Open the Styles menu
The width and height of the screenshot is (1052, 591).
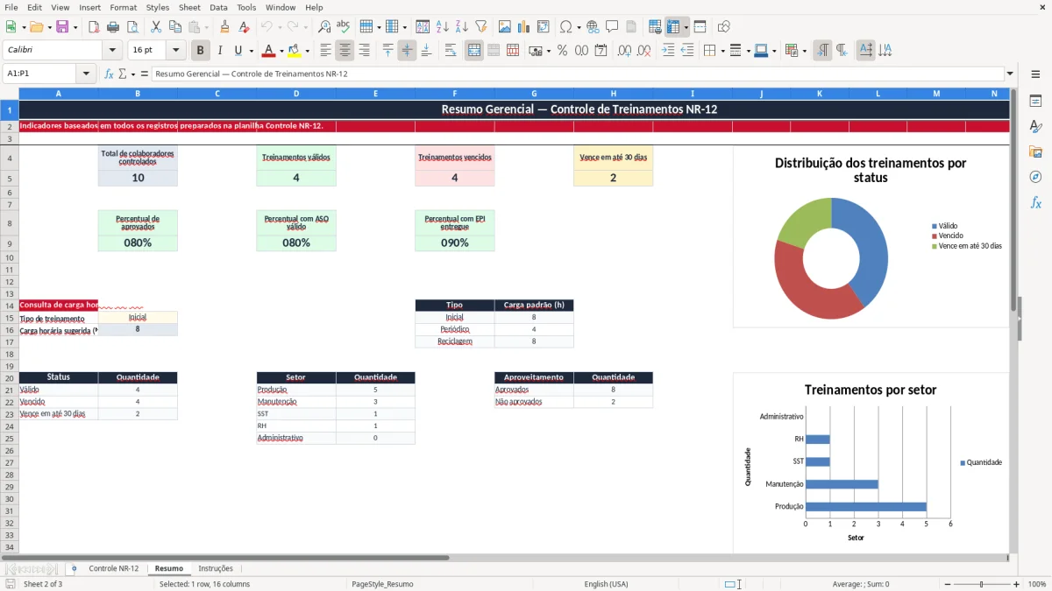[158, 7]
